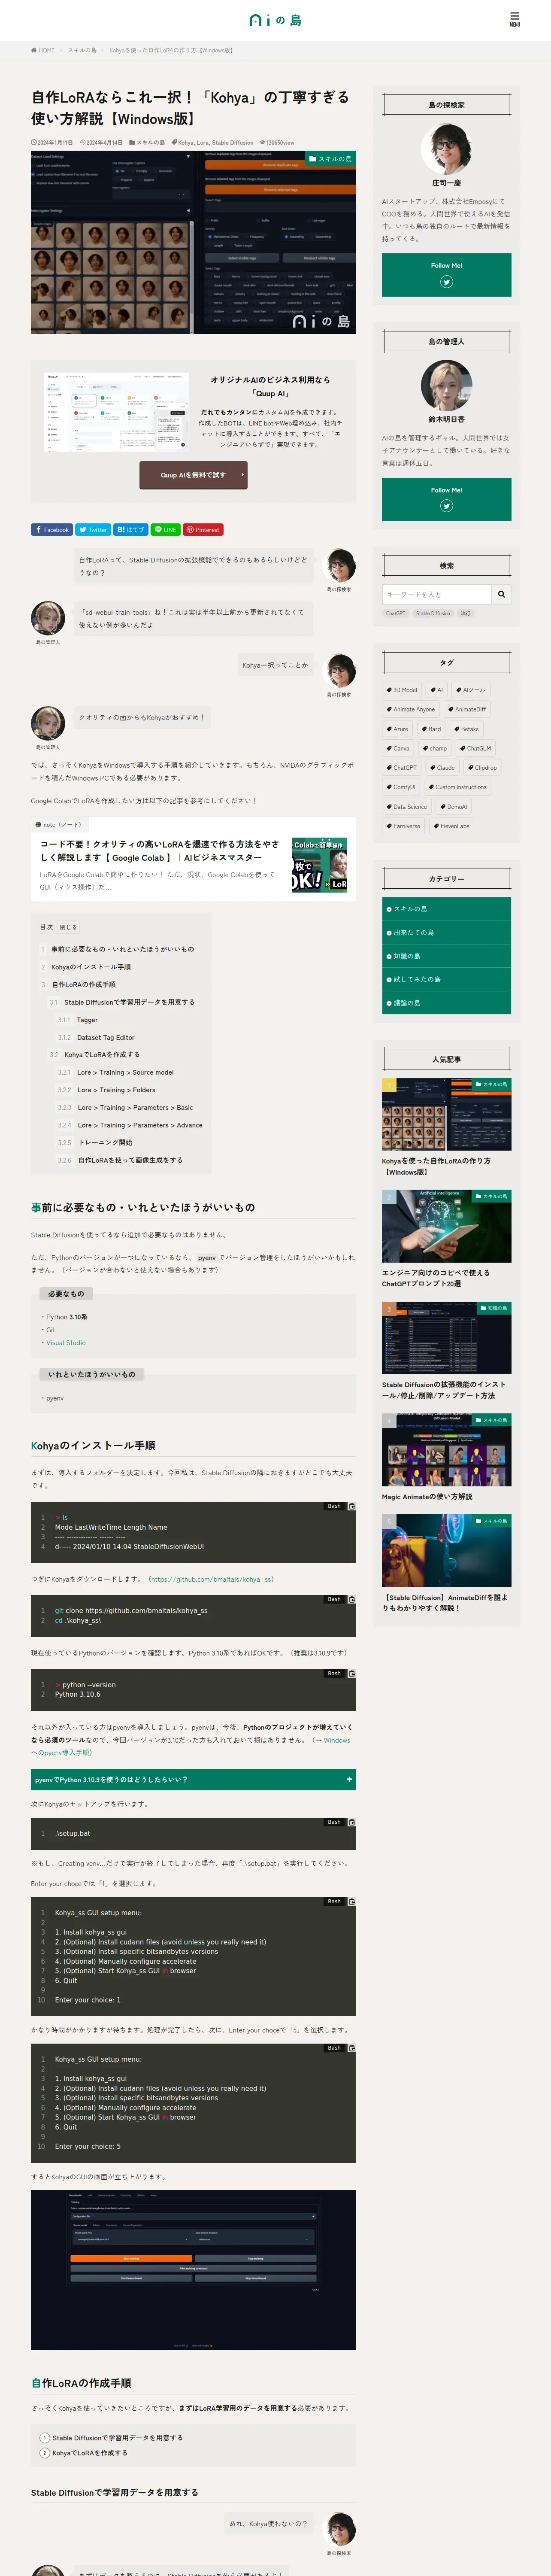
Task: Open the ChatGLM tag
Action: pyautogui.click(x=476, y=748)
